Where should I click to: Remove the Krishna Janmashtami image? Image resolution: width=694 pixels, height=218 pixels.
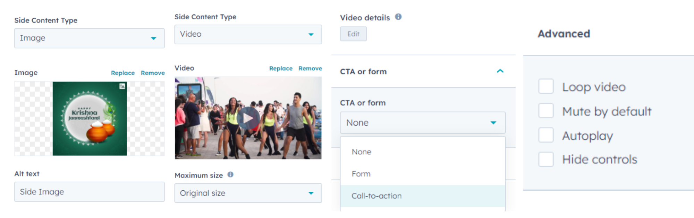pyautogui.click(x=153, y=73)
